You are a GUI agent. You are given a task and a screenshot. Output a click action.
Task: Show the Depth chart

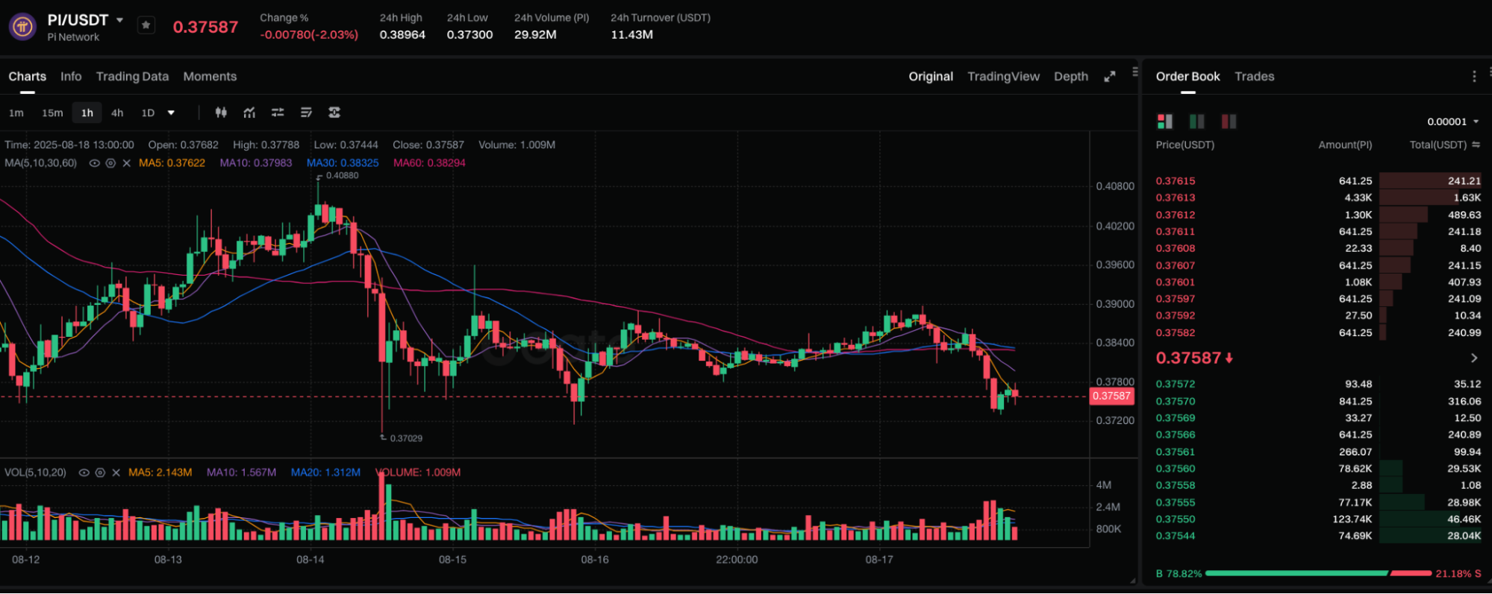tap(1070, 77)
